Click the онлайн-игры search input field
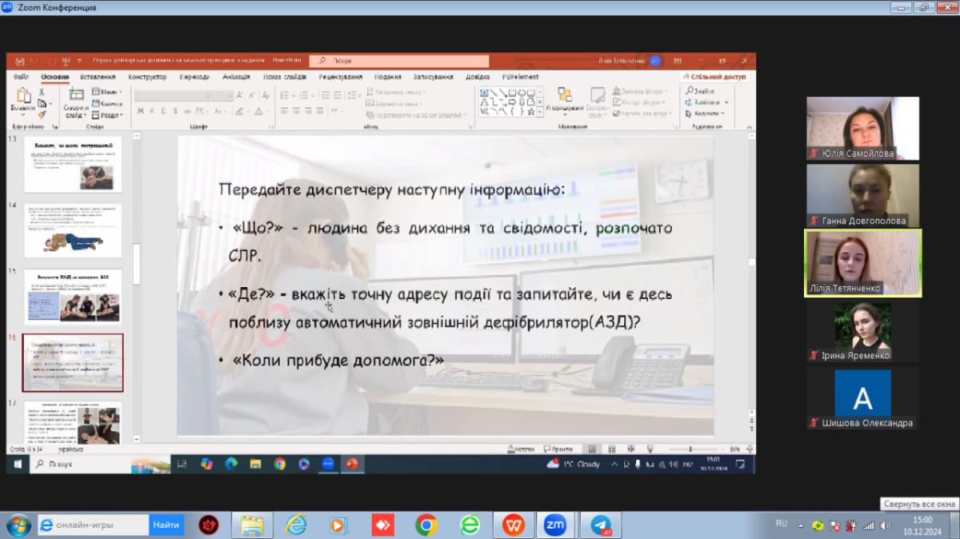Screen dimensions: 960x539 point(96,525)
